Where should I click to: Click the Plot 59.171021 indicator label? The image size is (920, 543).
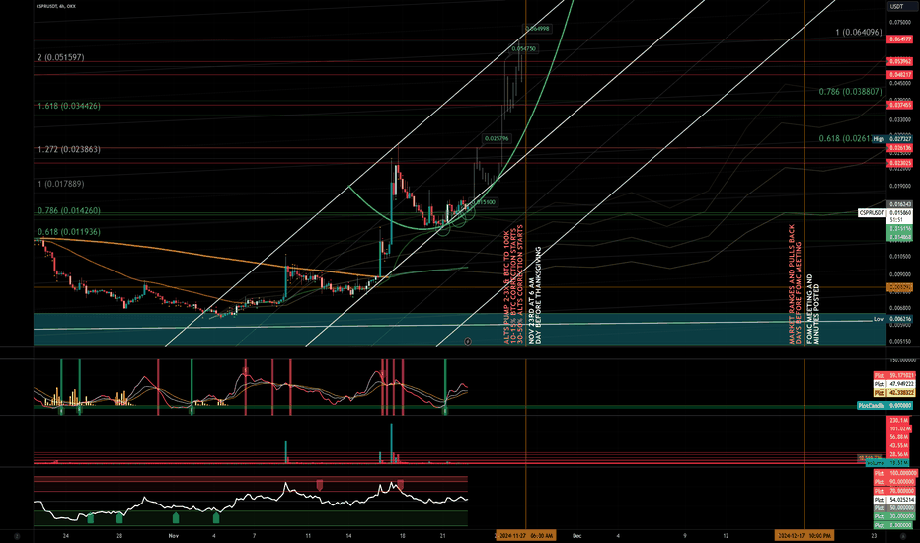[894, 376]
